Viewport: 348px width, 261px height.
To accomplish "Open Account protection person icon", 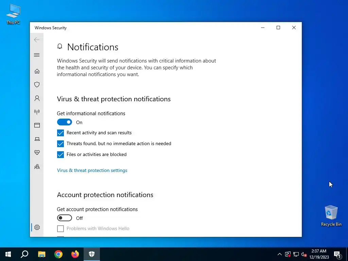I will point(37,98).
